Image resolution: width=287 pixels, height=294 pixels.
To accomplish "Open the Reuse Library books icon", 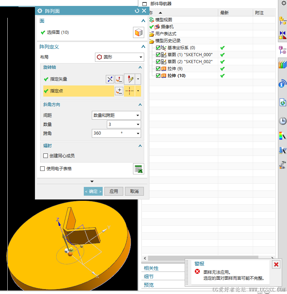I will pyautogui.click(x=282, y=65).
